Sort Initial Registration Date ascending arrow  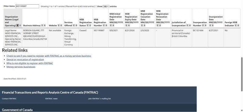tap(111, 25)
